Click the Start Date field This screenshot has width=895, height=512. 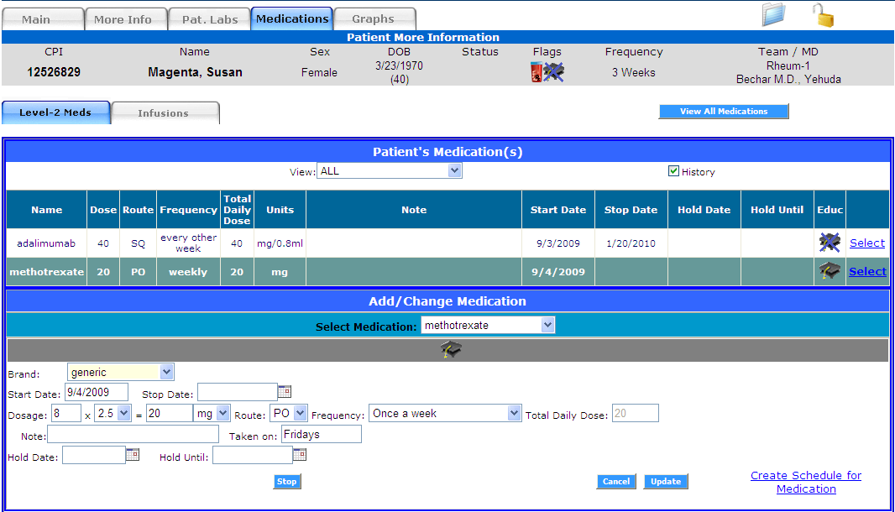coord(97,392)
